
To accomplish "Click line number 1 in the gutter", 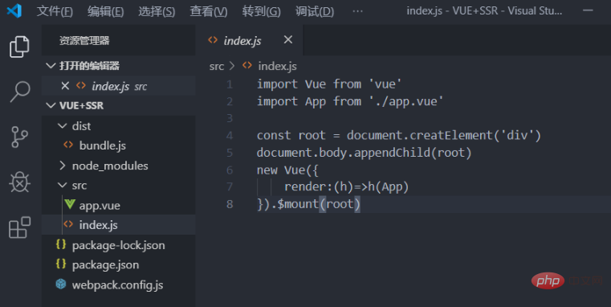I will [x=230, y=84].
